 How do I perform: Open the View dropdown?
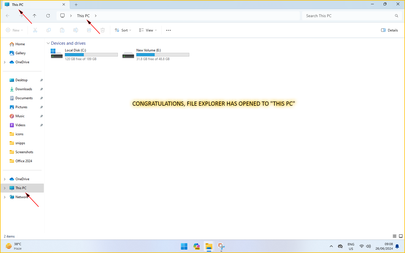(x=148, y=30)
